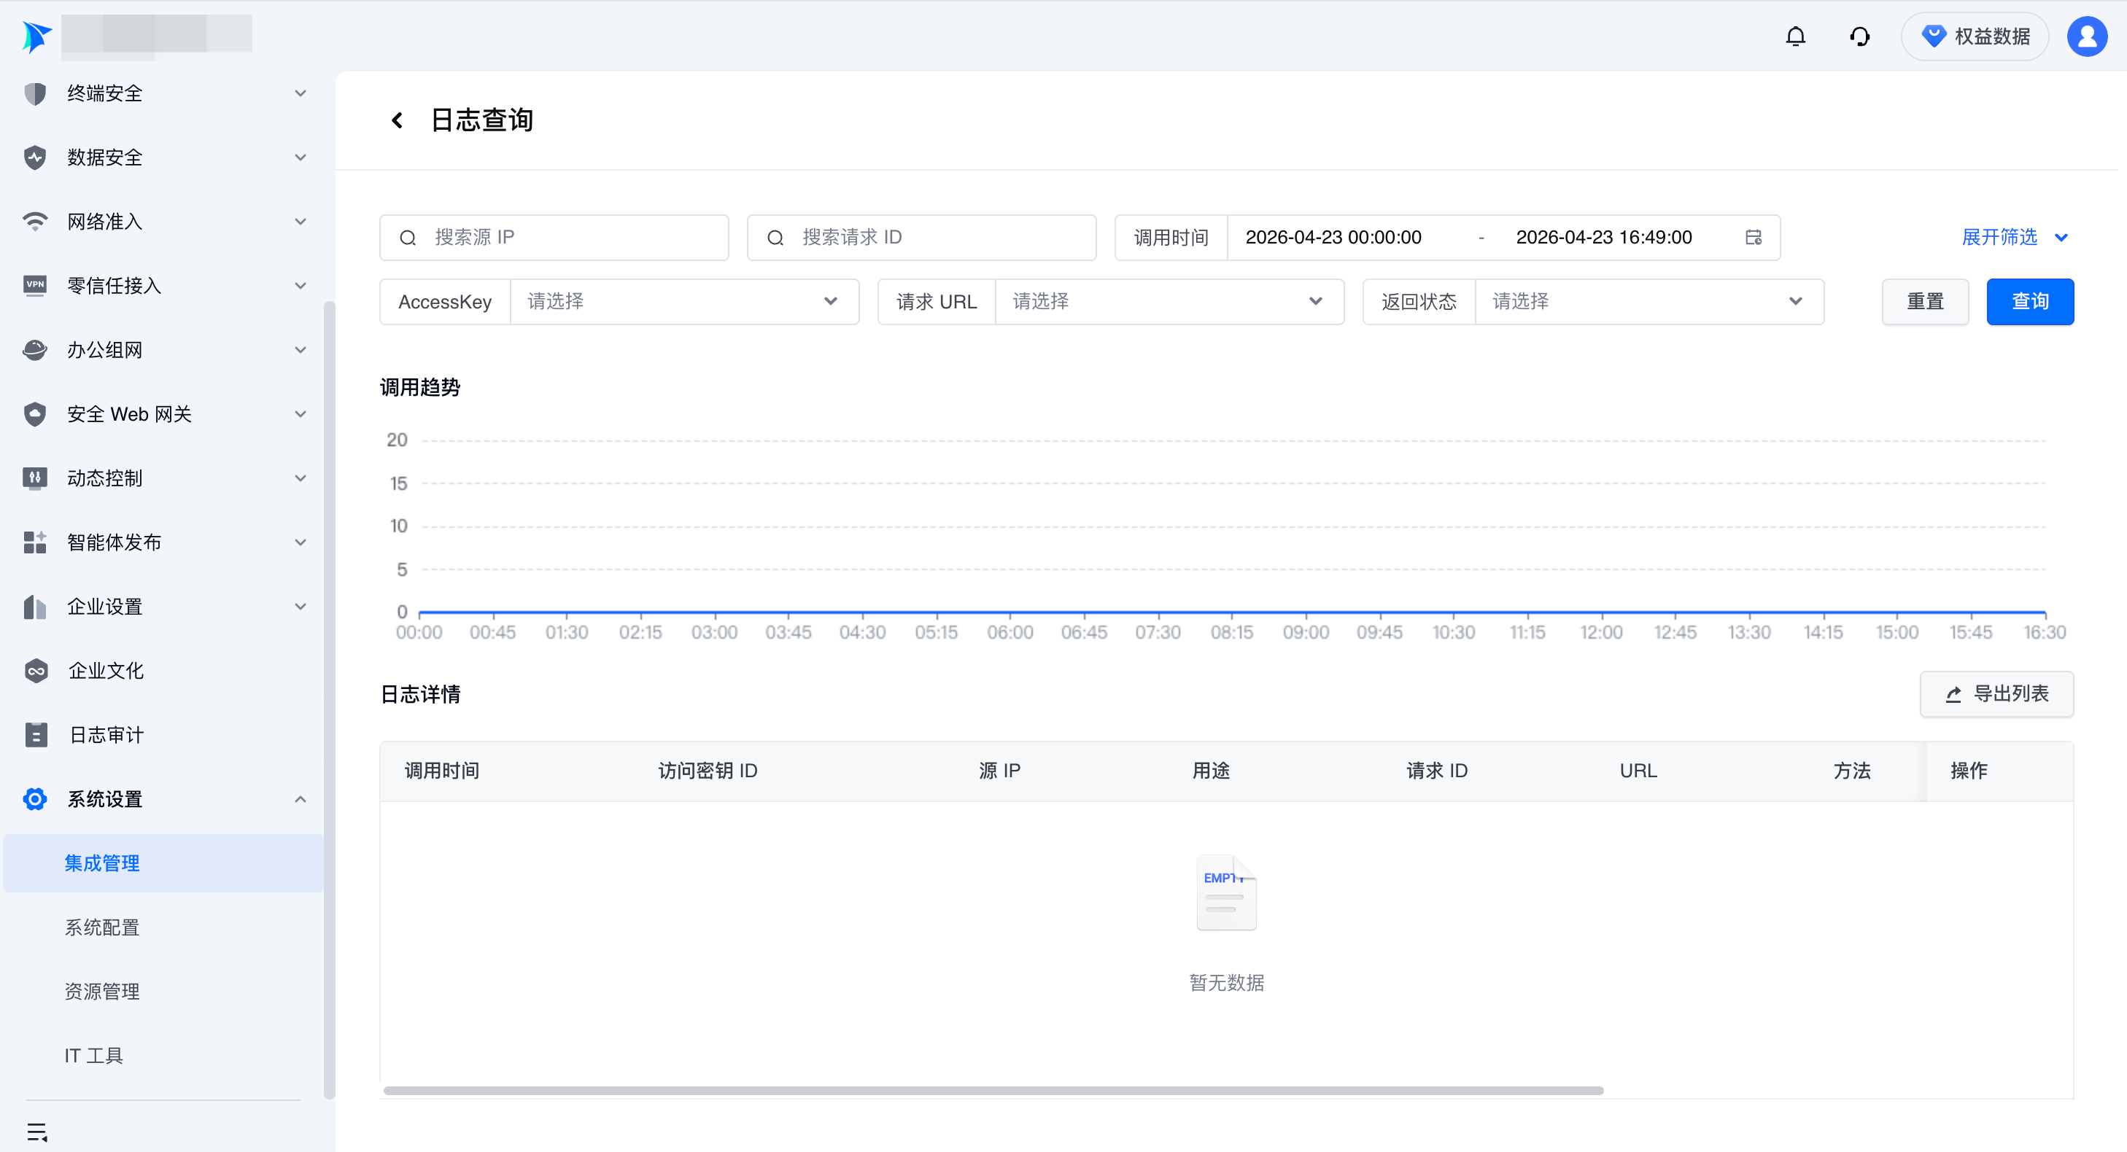
Task: Open the 返回状态 请选择 dropdown
Action: 1649,302
